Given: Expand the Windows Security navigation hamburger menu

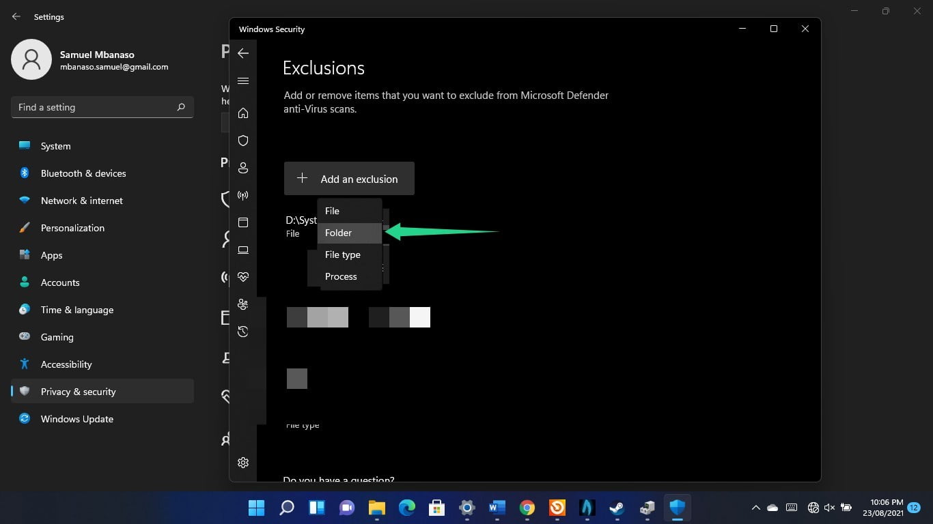Looking at the screenshot, I should [242, 81].
